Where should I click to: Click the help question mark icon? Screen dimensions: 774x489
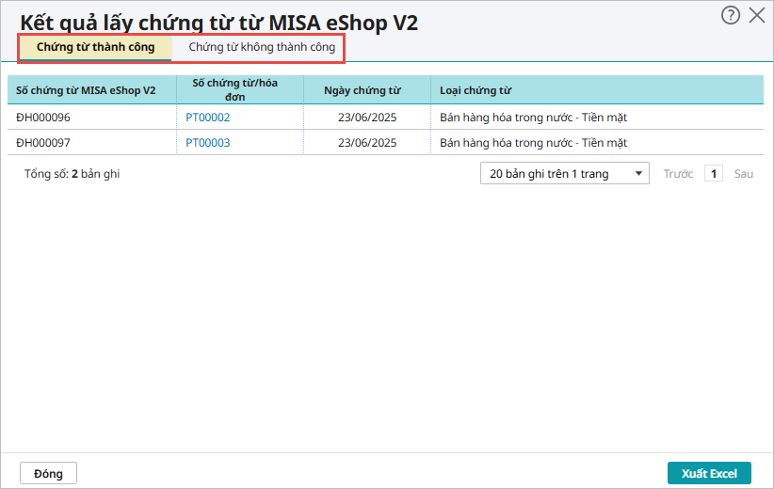click(x=730, y=15)
